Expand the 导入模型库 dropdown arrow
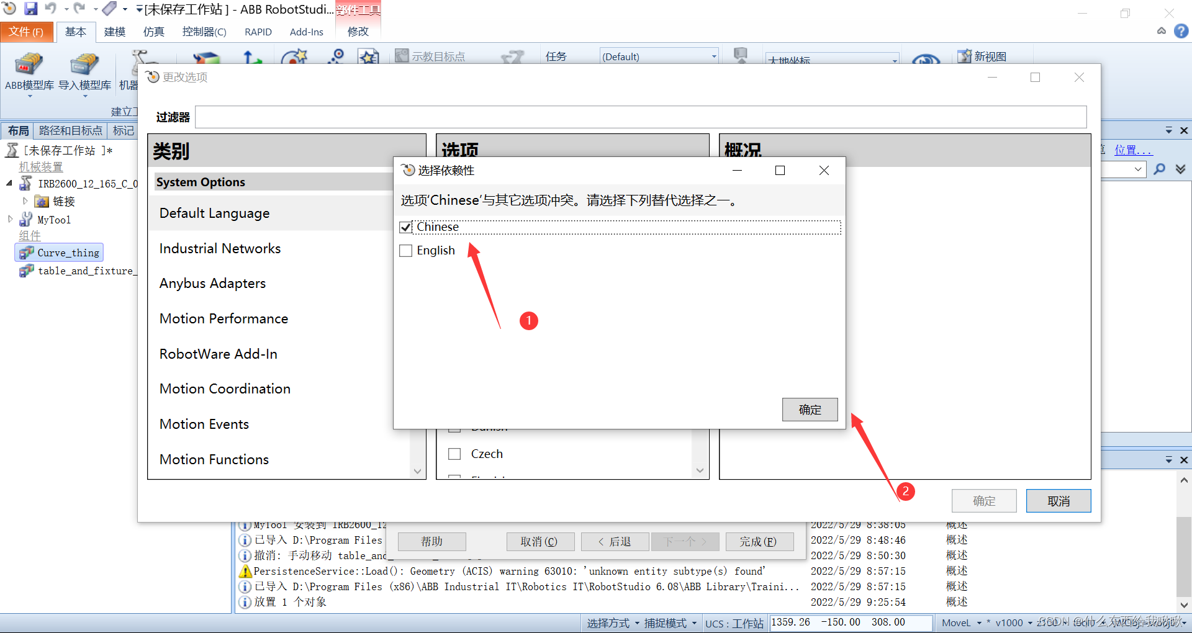Image resolution: width=1192 pixels, height=633 pixels. pyautogui.click(x=84, y=97)
